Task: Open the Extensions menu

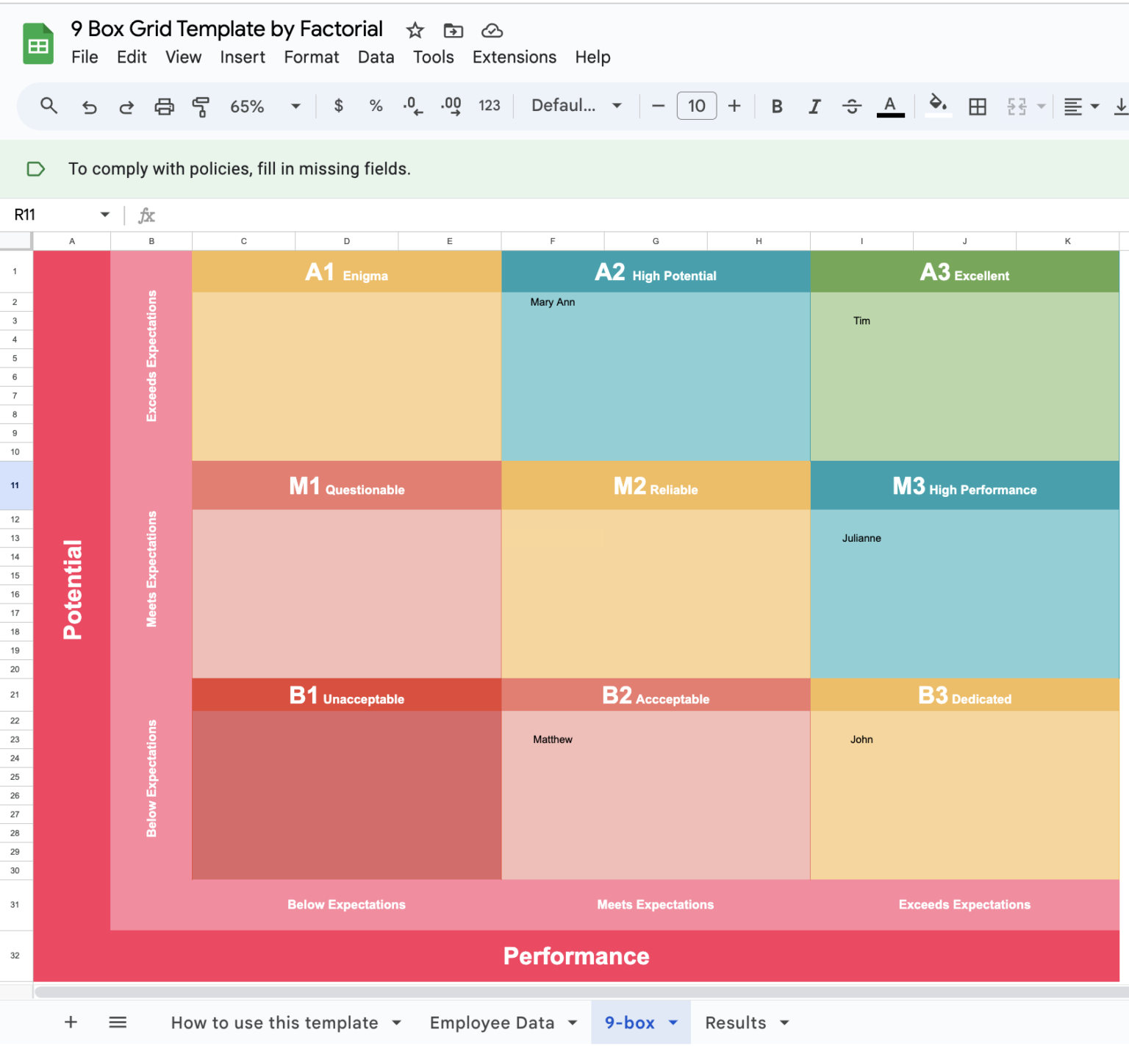Action: tap(514, 57)
